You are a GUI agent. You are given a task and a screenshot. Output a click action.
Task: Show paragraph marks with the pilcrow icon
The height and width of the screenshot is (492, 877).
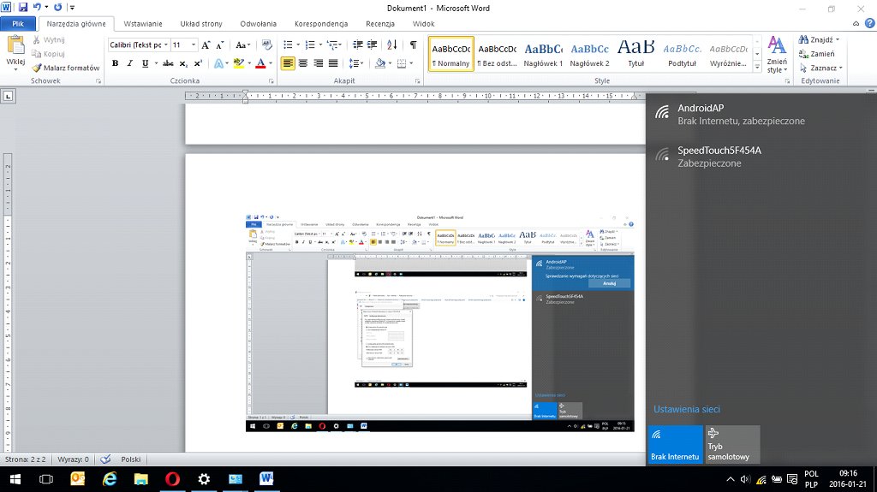point(414,44)
